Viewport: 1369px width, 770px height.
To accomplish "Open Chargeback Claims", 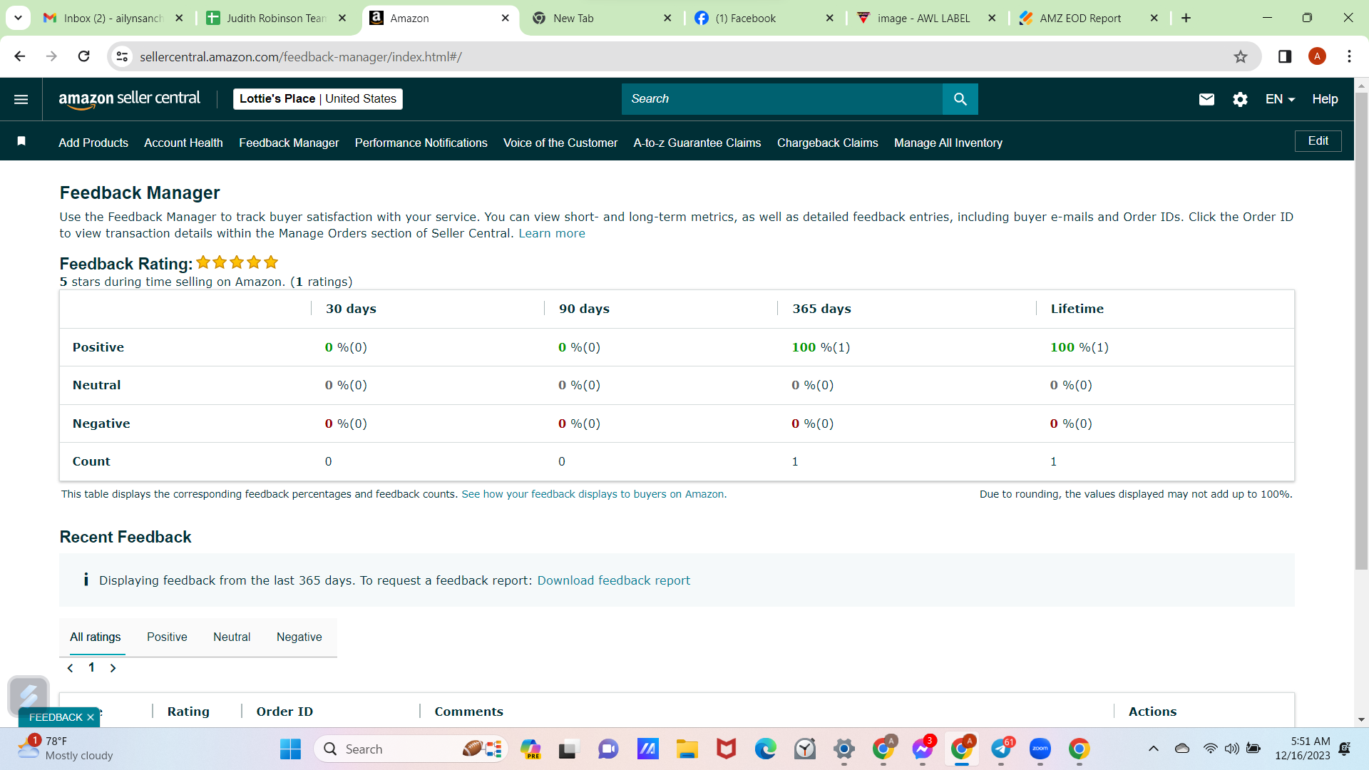I will point(828,143).
